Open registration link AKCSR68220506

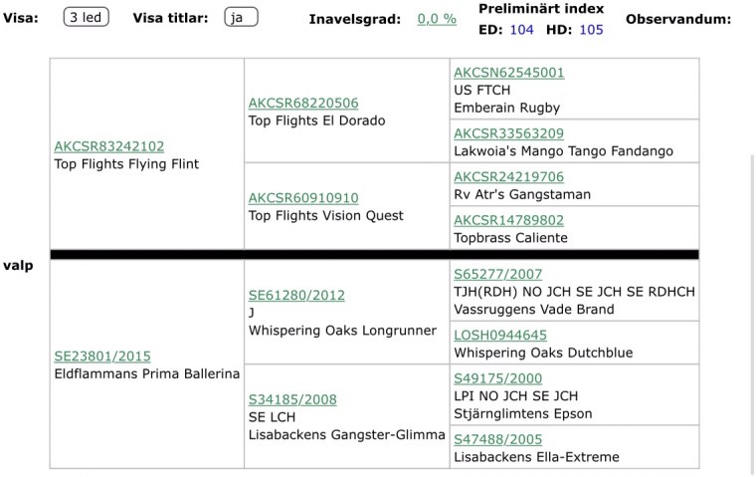pyautogui.click(x=303, y=103)
